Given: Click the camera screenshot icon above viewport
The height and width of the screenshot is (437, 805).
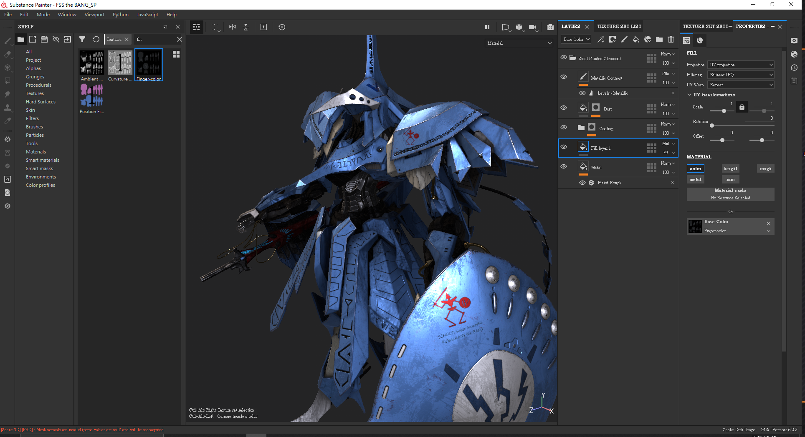Looking at the screenshot, I should (550, 27).
